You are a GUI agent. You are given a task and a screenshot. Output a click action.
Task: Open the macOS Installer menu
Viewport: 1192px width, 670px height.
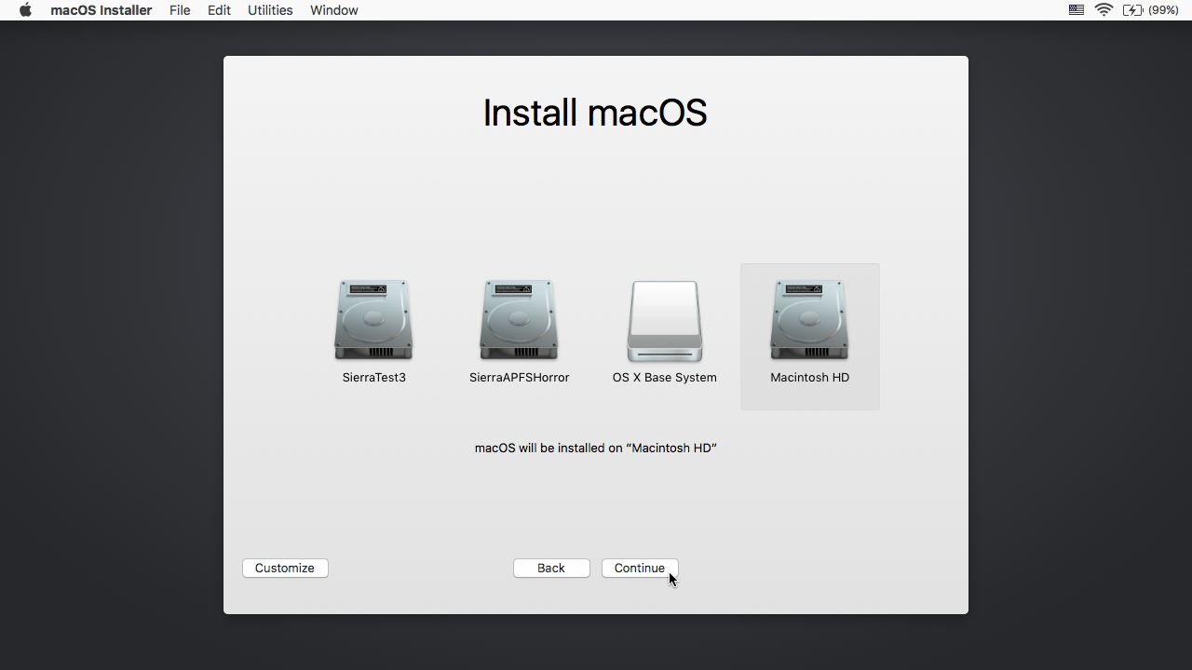(101, 10)
